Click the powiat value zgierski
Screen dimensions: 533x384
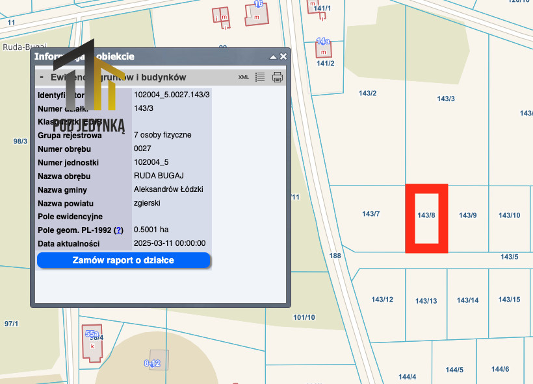click(147, 203)
